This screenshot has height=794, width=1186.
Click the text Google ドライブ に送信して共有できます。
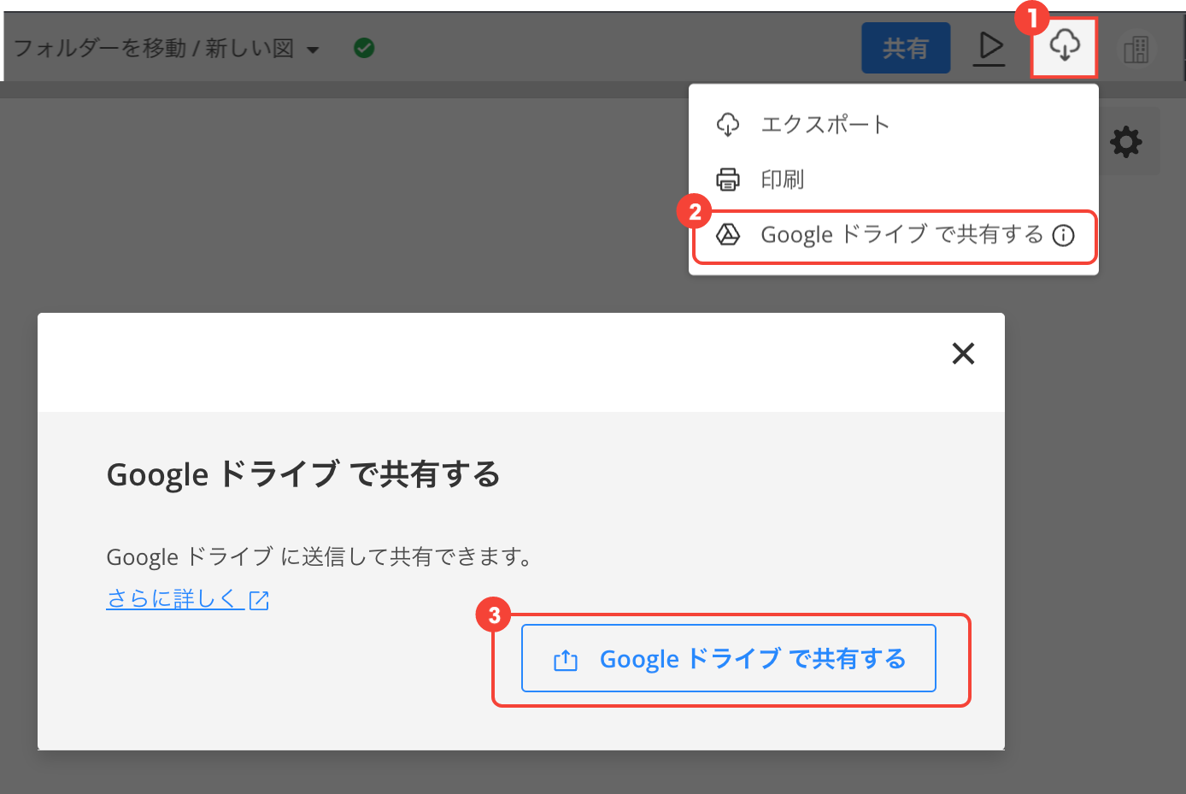(320, 557)
